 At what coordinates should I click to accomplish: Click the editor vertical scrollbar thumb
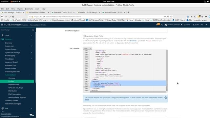pos(167,89)
